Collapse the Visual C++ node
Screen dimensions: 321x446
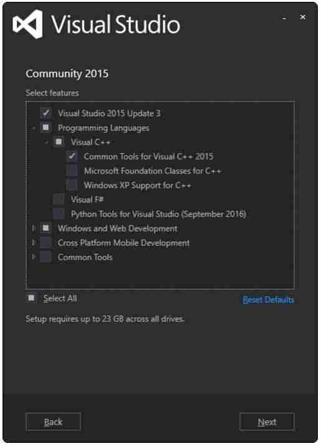point(47,143)
